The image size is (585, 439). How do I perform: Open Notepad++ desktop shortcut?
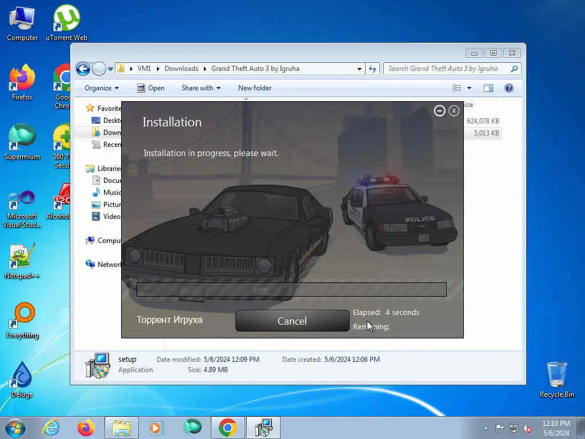[x=22, y=261]
